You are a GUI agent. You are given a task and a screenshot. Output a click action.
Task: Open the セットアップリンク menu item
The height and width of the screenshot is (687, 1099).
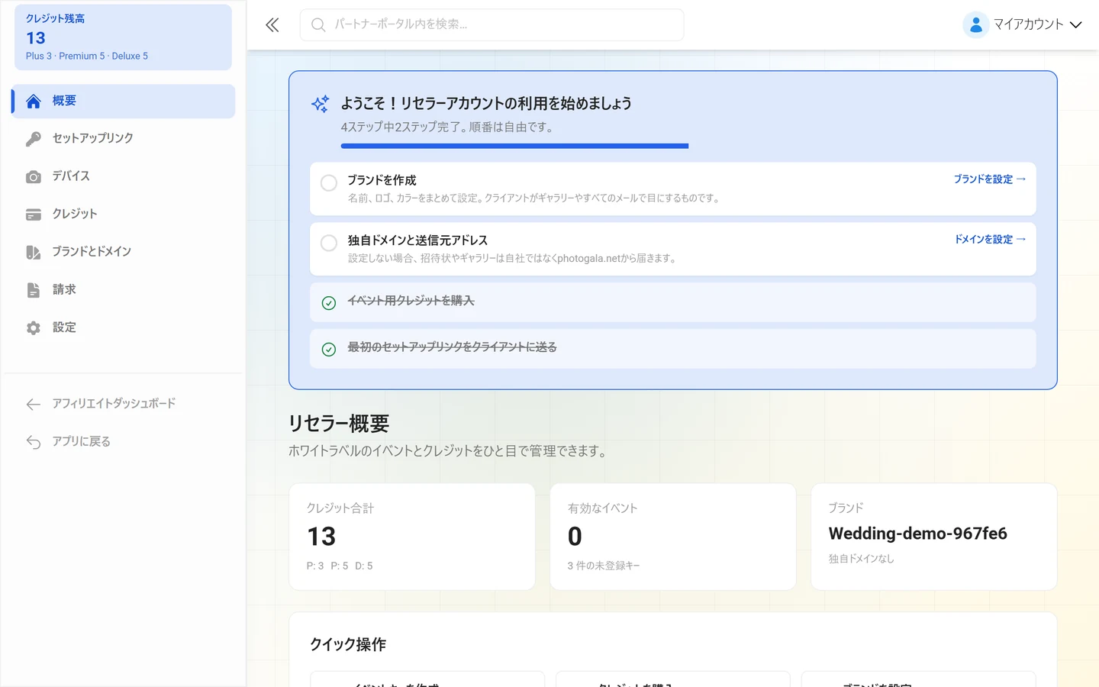(124, 139)
